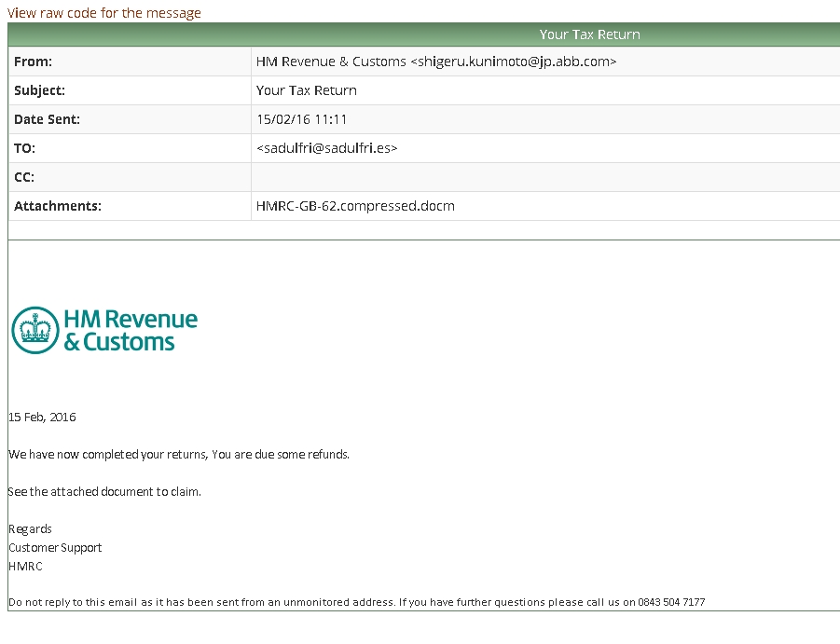The width and height of the screenshot is (840, 644).
Task: Click the date sent value 15/02/16 11:11
Action: point(302,119)
